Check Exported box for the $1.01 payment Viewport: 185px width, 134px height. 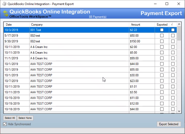[162, 86]
